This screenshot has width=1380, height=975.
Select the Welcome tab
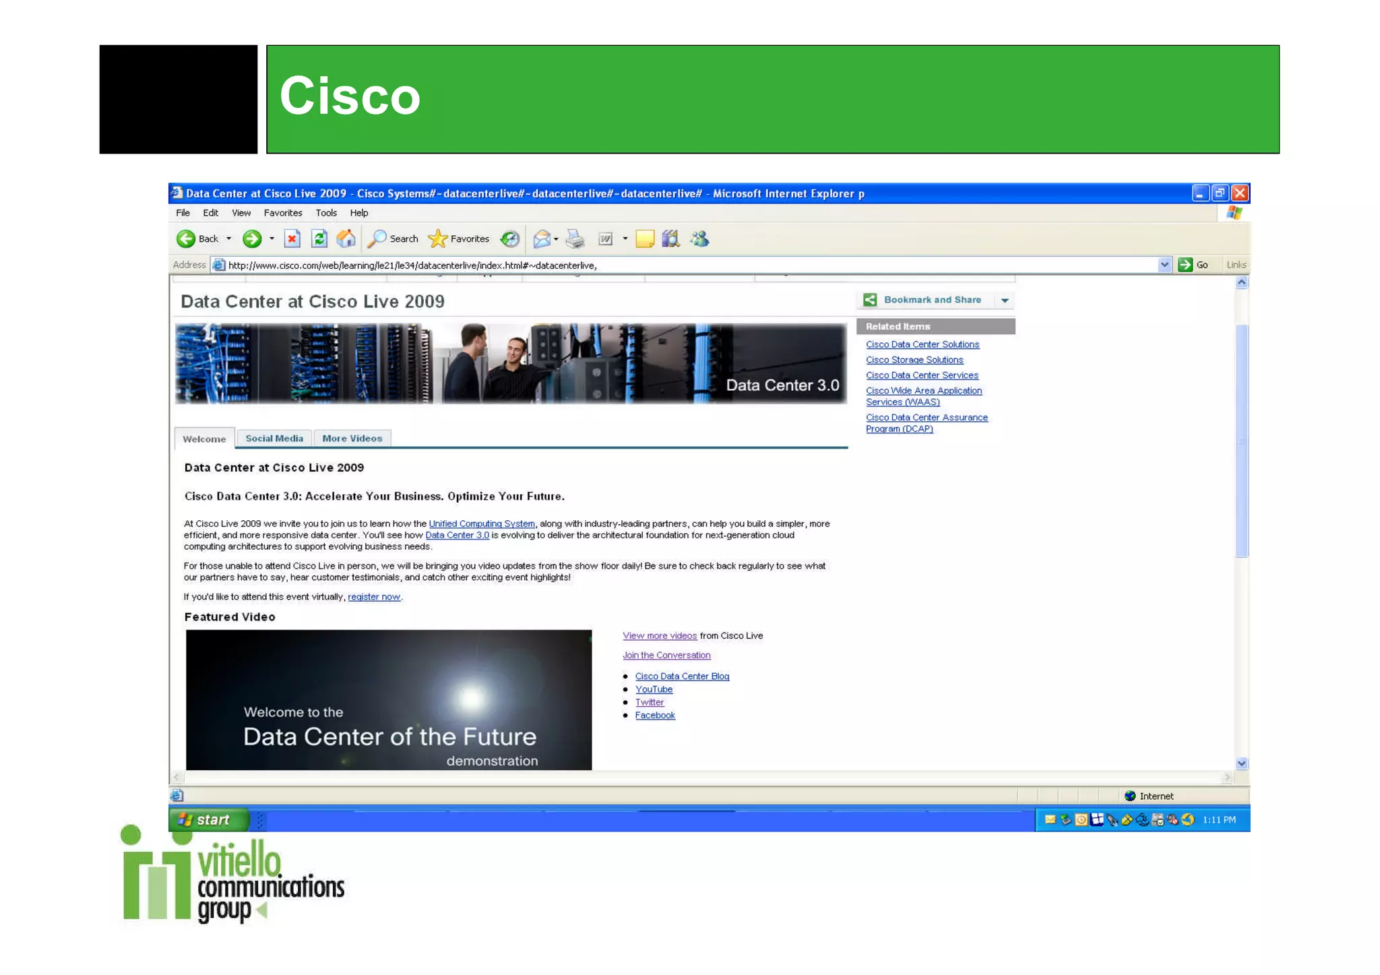point(204,439)
